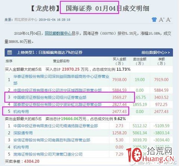Click the 深股通专用 link

[x=23, y=133]
